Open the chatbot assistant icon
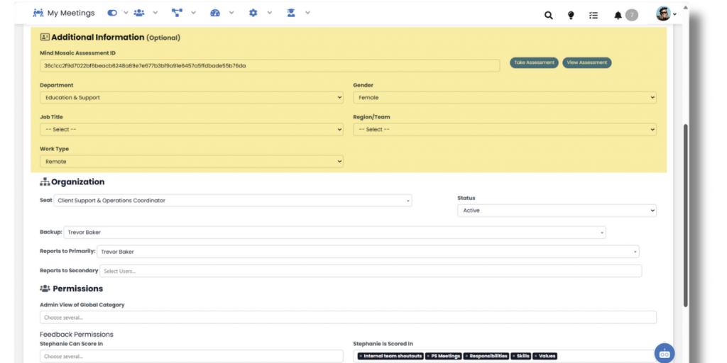This screenshot has height=363, width=727. click(665, 352)
